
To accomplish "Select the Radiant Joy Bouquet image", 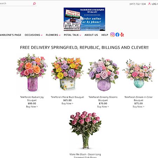I will 32,73.
